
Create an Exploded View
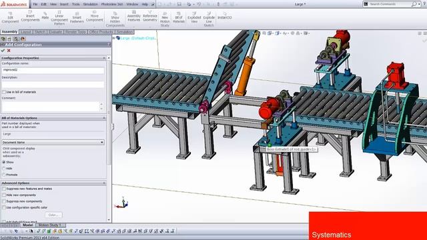click(194, 17)
